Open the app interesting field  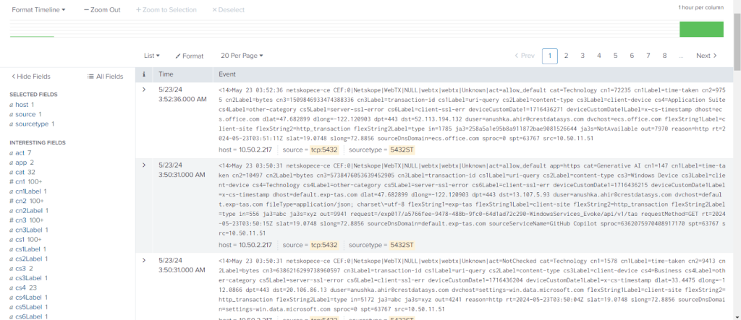pos(22,163)
